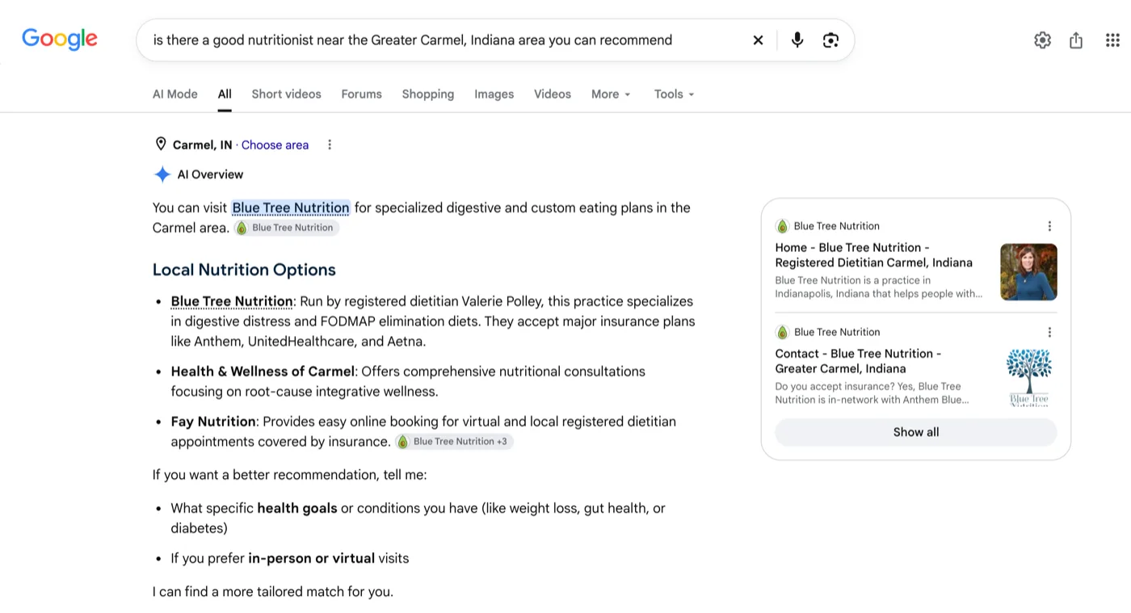Open 'Contact - Blue Tree Nutrition' result title
Screen dimensions: 1131x613
coord(858,361)
